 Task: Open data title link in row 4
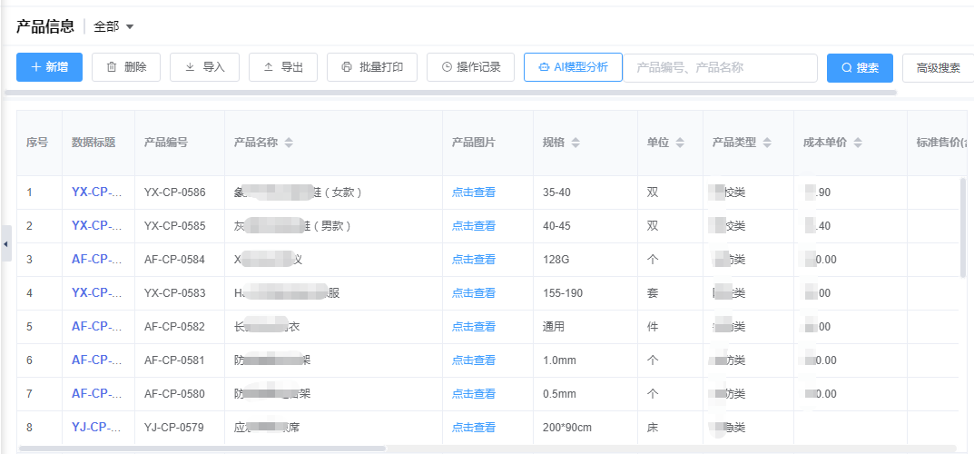[97, 292]
